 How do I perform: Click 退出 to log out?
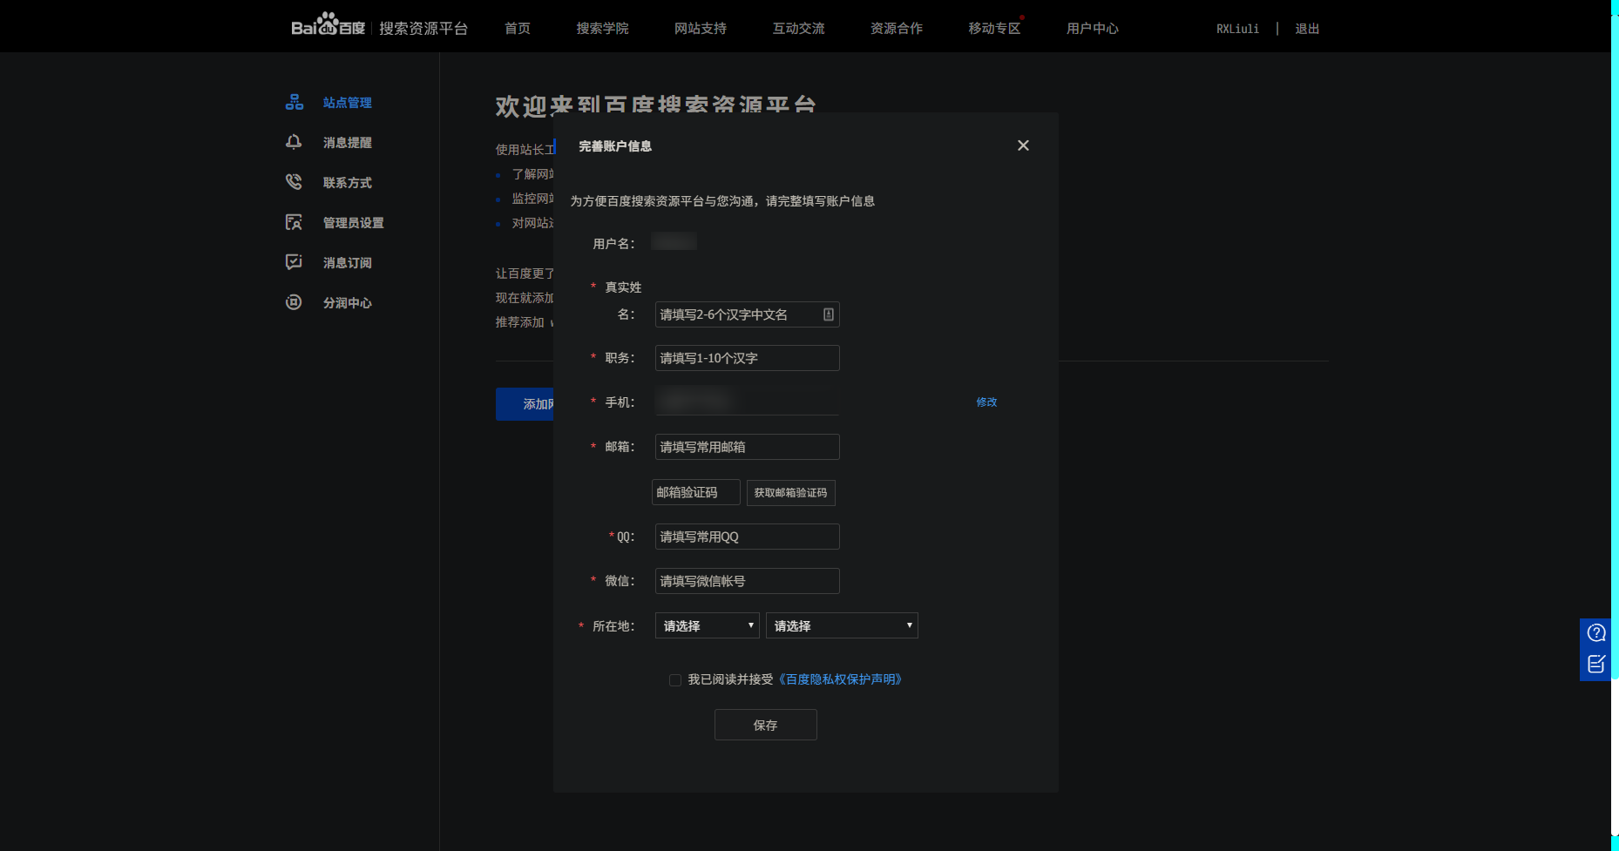coord(1307,29)
